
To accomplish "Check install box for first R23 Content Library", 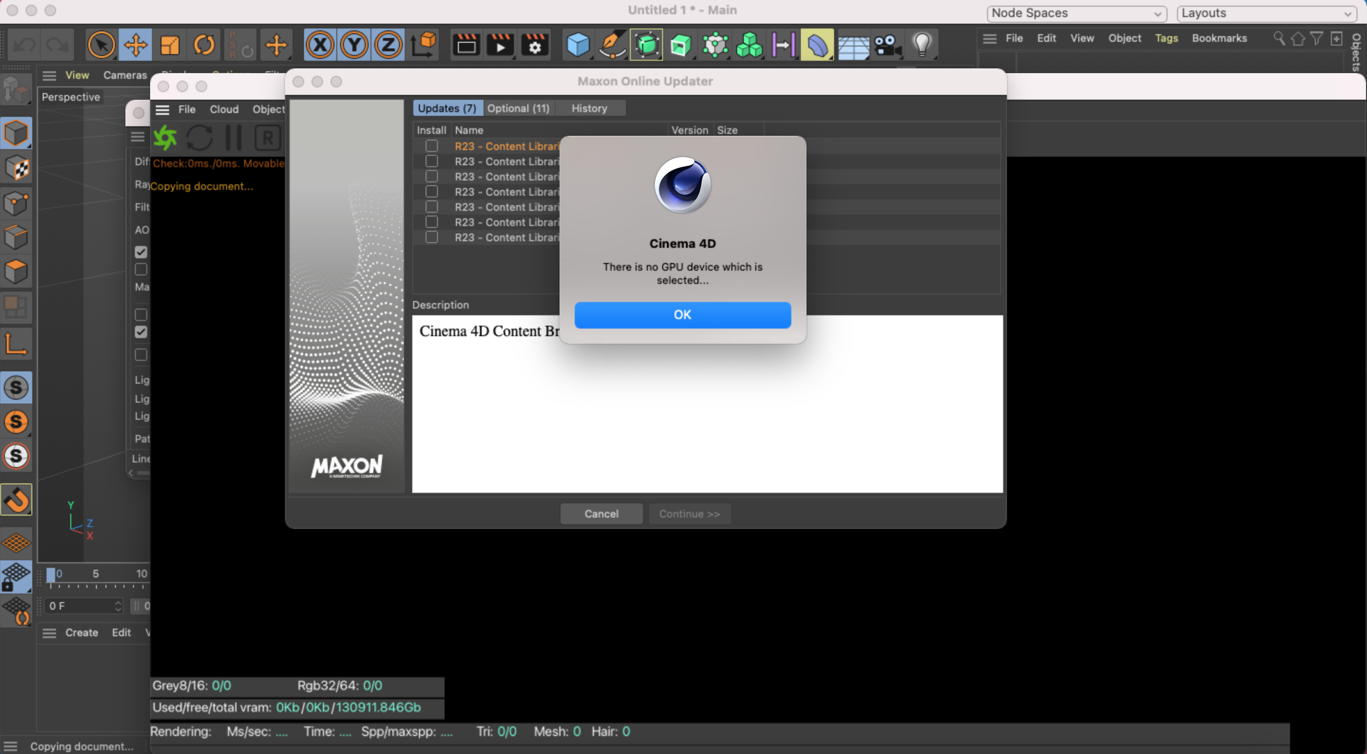I will pos(431,146).
